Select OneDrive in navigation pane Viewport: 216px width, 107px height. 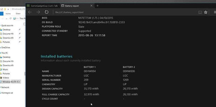(x=6, y=47)
